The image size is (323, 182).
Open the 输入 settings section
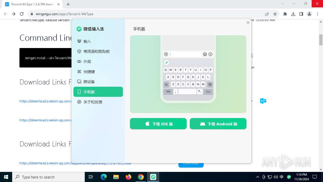coord(98,41)
